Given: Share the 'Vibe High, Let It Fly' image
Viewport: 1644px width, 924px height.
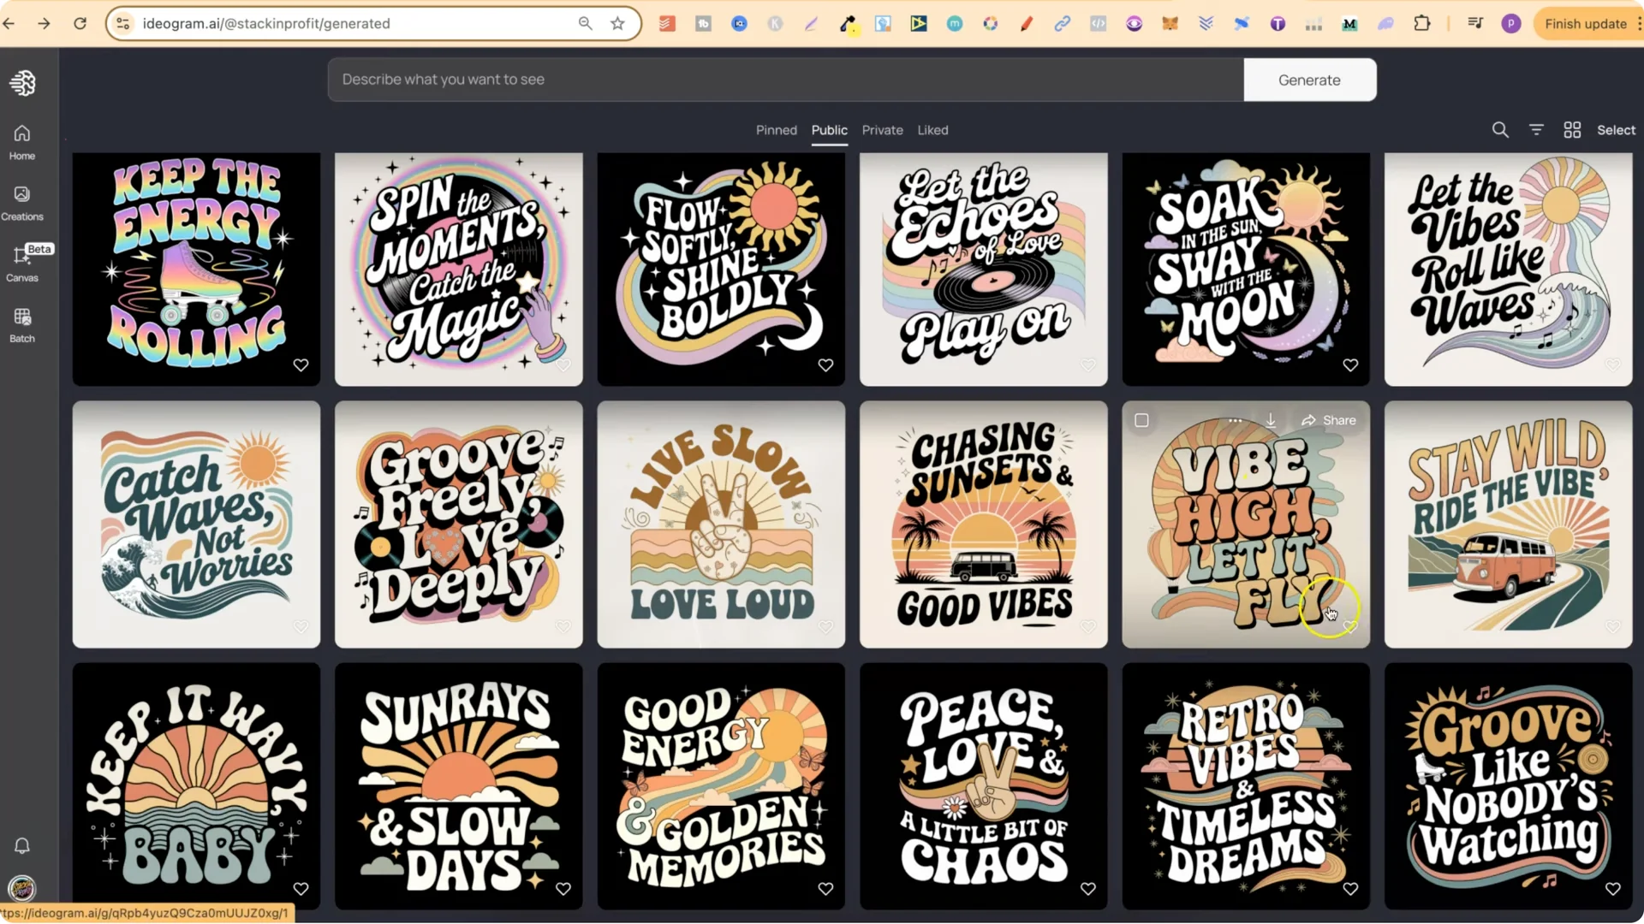Looking at the screenshot, I should tap(1329, 420).
